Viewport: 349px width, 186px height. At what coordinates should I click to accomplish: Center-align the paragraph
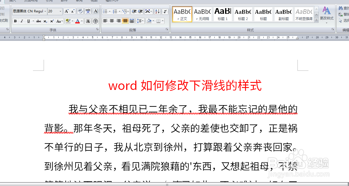tap(112, 21)
